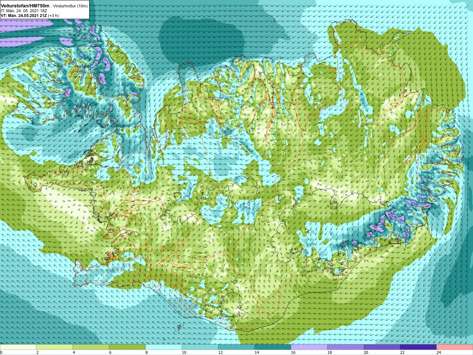Viewport: 473px width, 355px height.
Task: Select the 12–14 teal legend swatch
Action: pyautogui.click(x=236, y=348)
